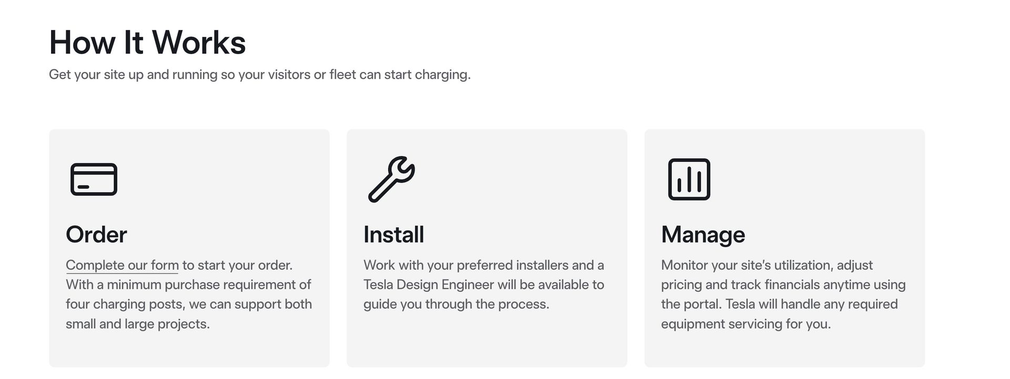Click the "How It Works" heading

pyautogui.click(x=147, y=42)
